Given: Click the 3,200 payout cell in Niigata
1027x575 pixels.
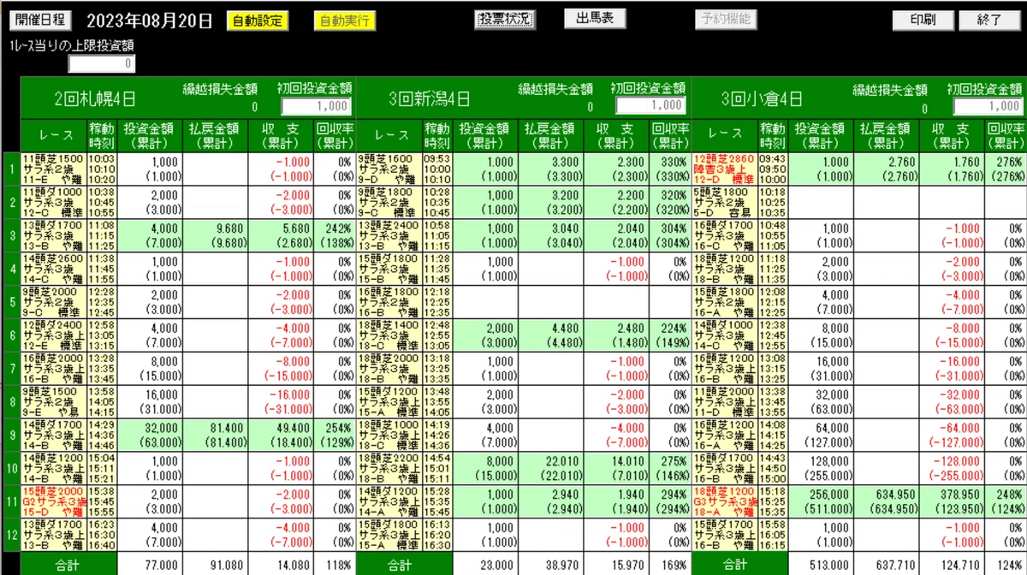Looking at the screenshot, I should pyautogui.click(x=551, y=202).
